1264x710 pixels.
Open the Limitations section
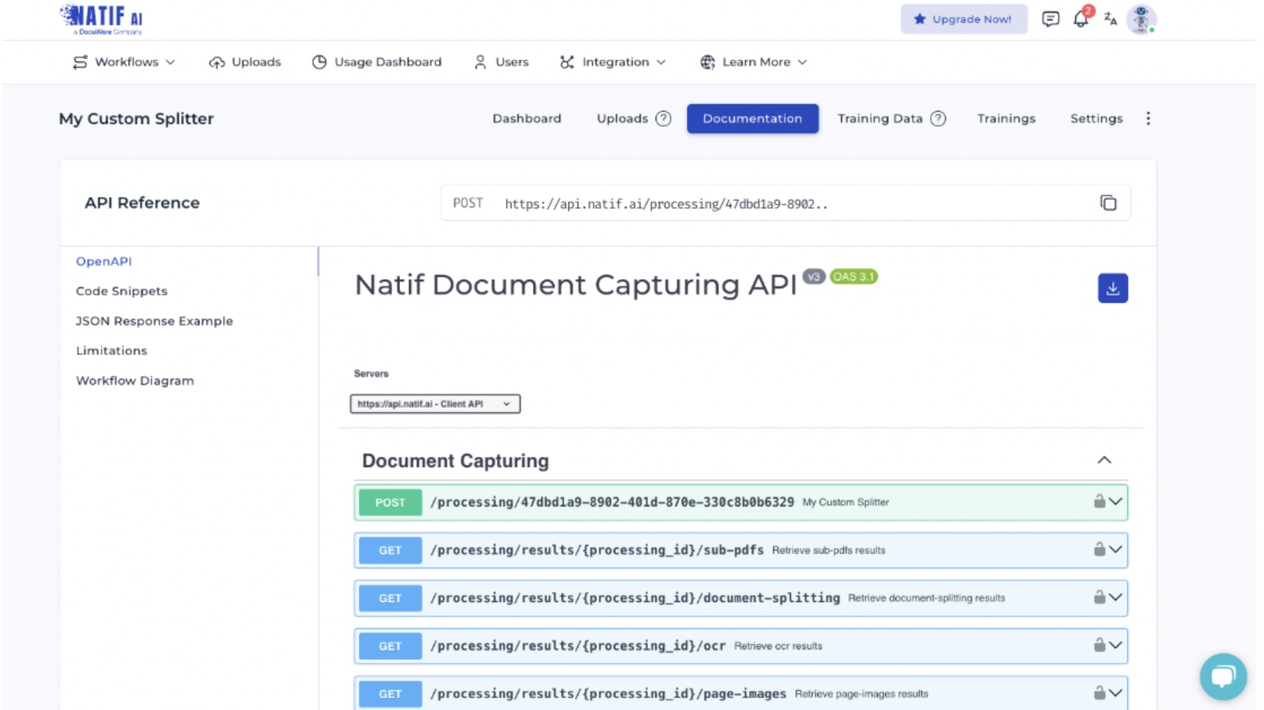click(x=111, y=350)
